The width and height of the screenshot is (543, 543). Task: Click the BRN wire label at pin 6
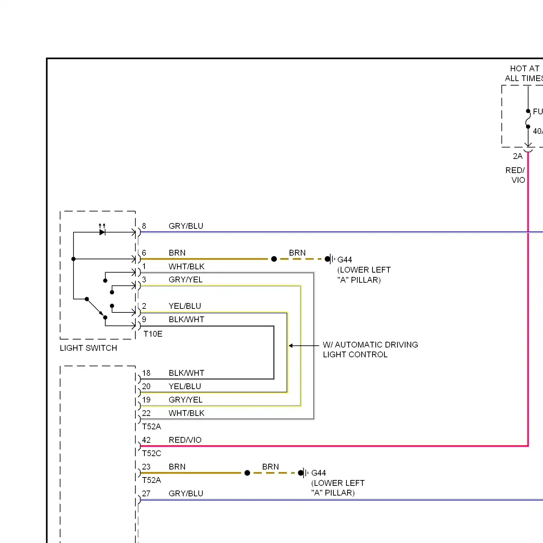(x=177, y=253)
